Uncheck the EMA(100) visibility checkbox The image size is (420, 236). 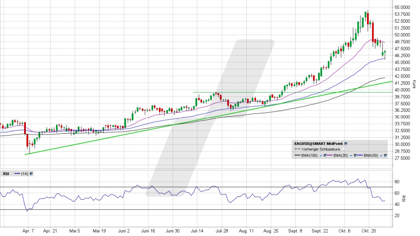click(320, 156)
